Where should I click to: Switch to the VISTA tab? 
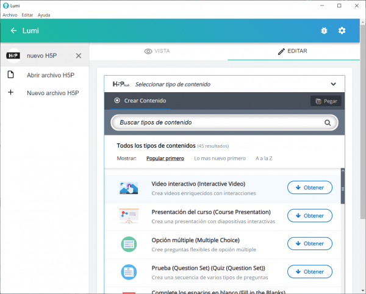(157, 51)
